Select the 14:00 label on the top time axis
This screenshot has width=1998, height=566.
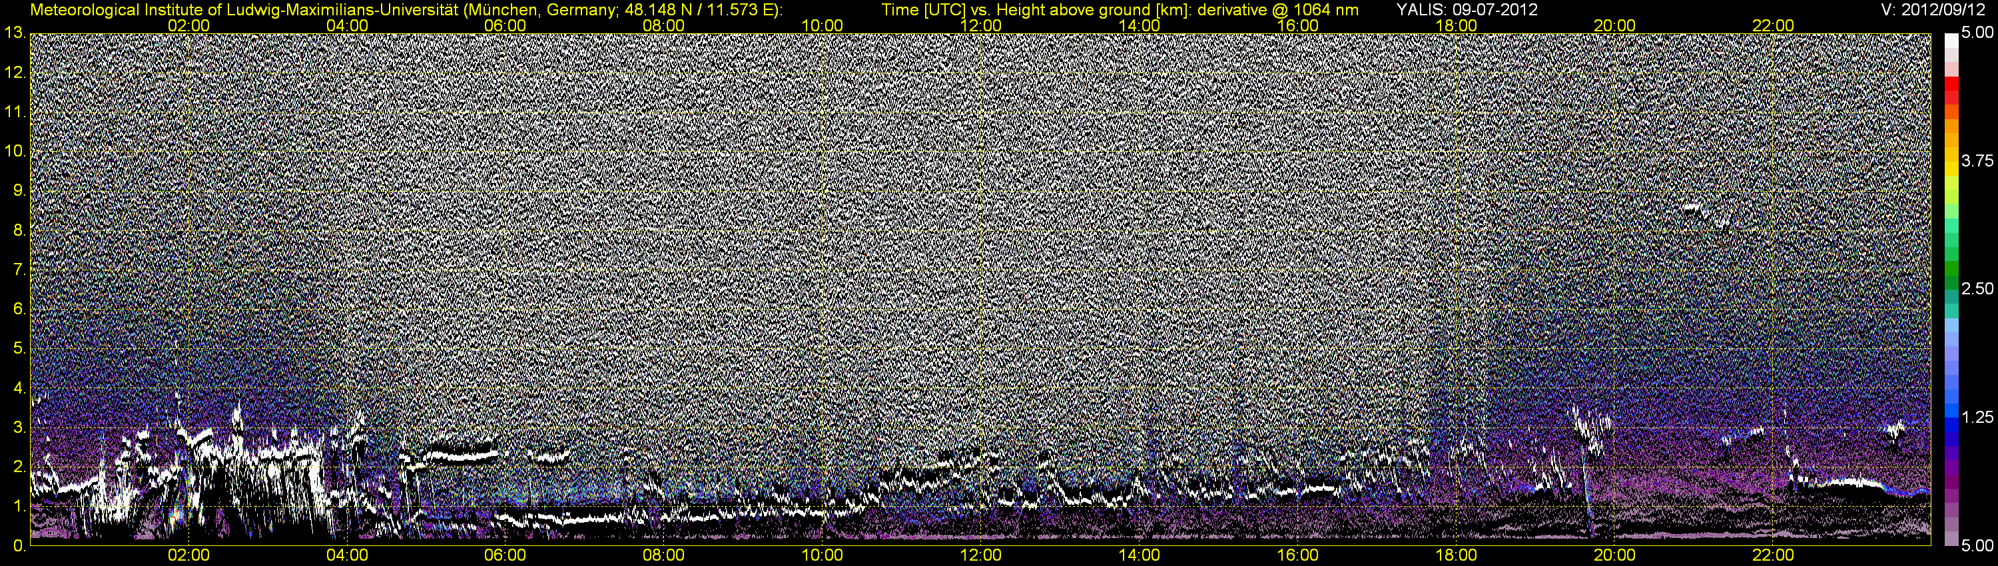click(x=1140, y=25)
